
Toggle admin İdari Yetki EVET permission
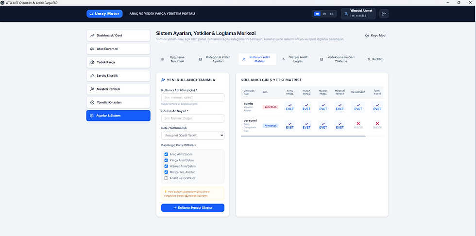pos(377,107)
